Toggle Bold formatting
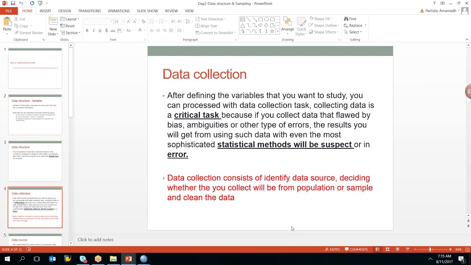Screen dimensions: 471x265 (x=87, y=31)
